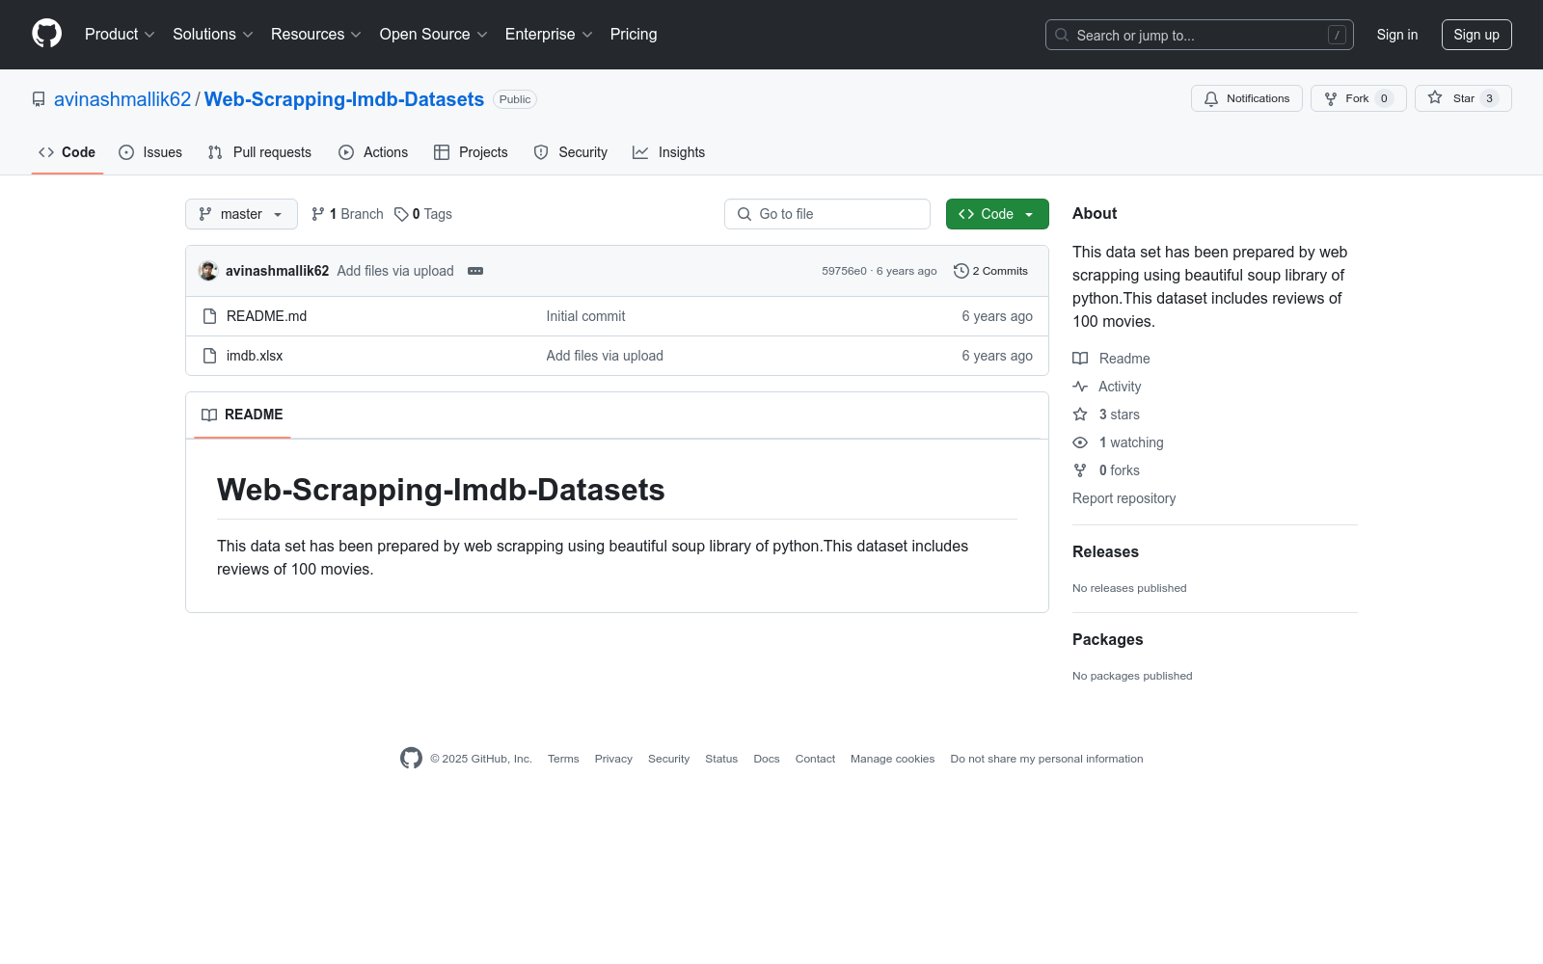1543x964 pixels.
Task: Click the Notifications button
Action: pyautogui.click(x=1247, y=98)
